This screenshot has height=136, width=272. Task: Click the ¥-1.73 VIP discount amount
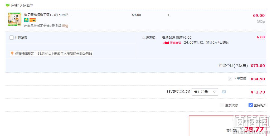[258, 92]
